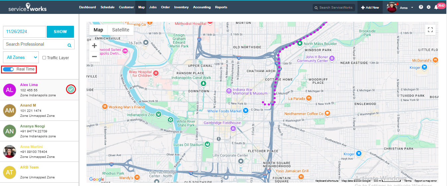Click the search magnifier in Search Professional
Screen dimensions: 447x186
70,45
